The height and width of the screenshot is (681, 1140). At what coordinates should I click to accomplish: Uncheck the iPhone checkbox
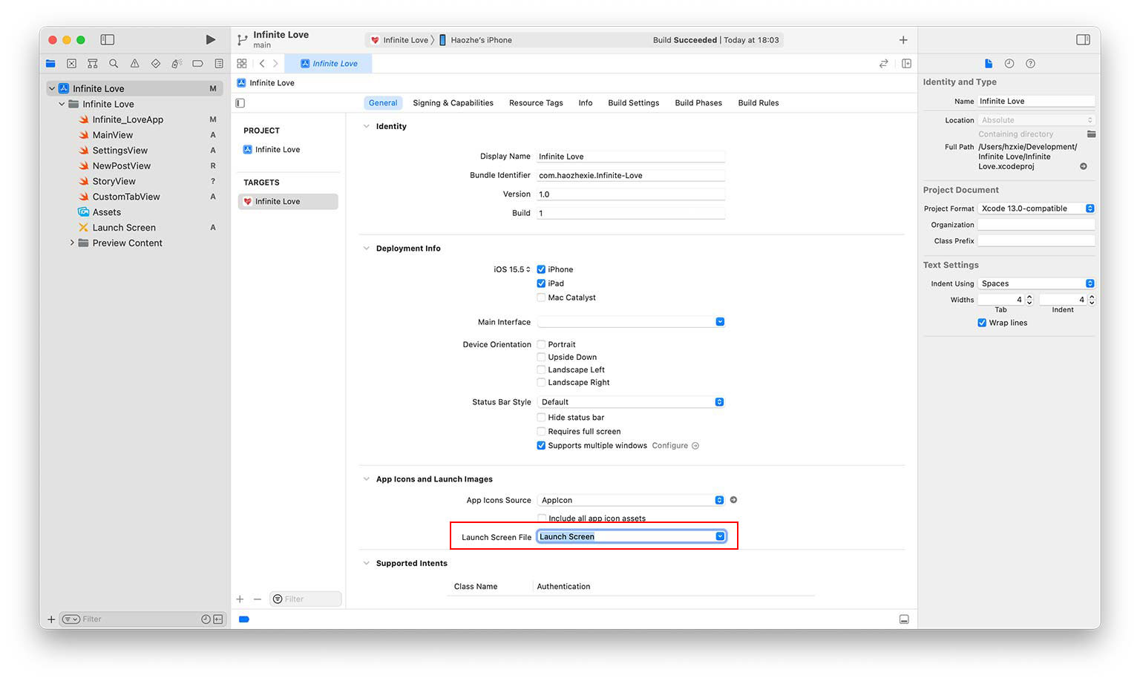click(541, 269)
